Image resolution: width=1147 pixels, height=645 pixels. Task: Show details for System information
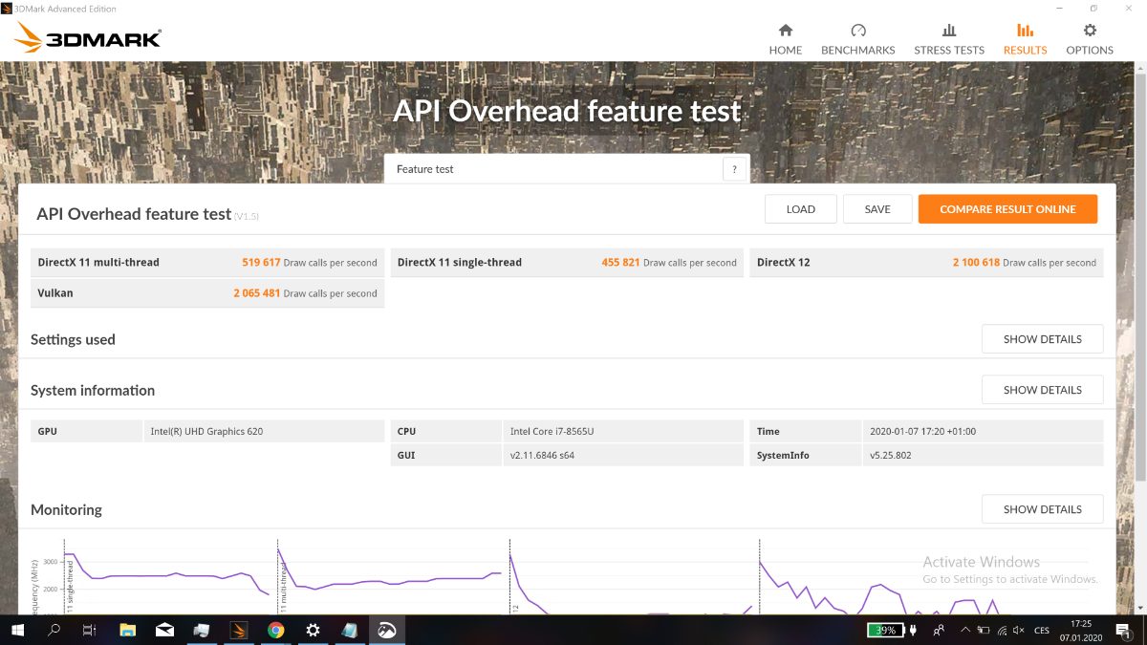[x=1042, y=390]
